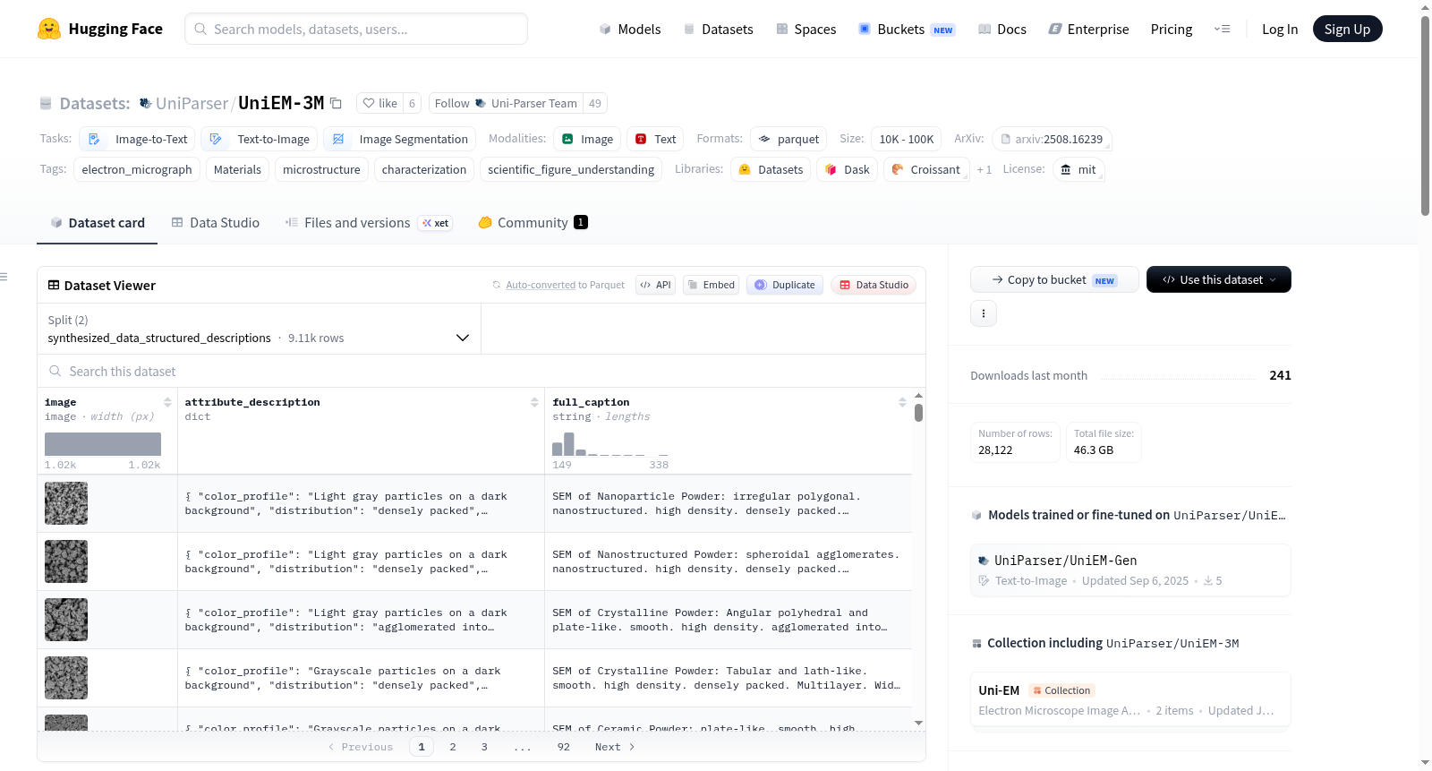
Task: Jump to page 92 of the table
Action: pos(564,747)
